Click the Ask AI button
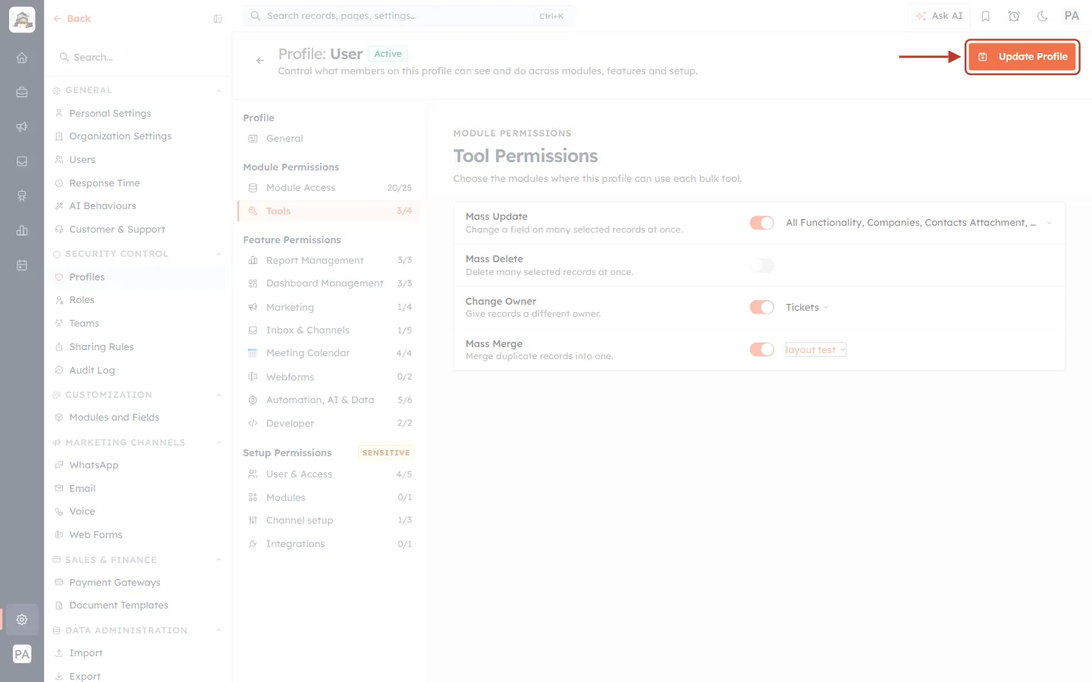1092x682 pixels. tap(939, 16)
